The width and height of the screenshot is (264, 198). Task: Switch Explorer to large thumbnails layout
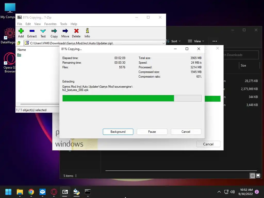click(x=258, y=176)
